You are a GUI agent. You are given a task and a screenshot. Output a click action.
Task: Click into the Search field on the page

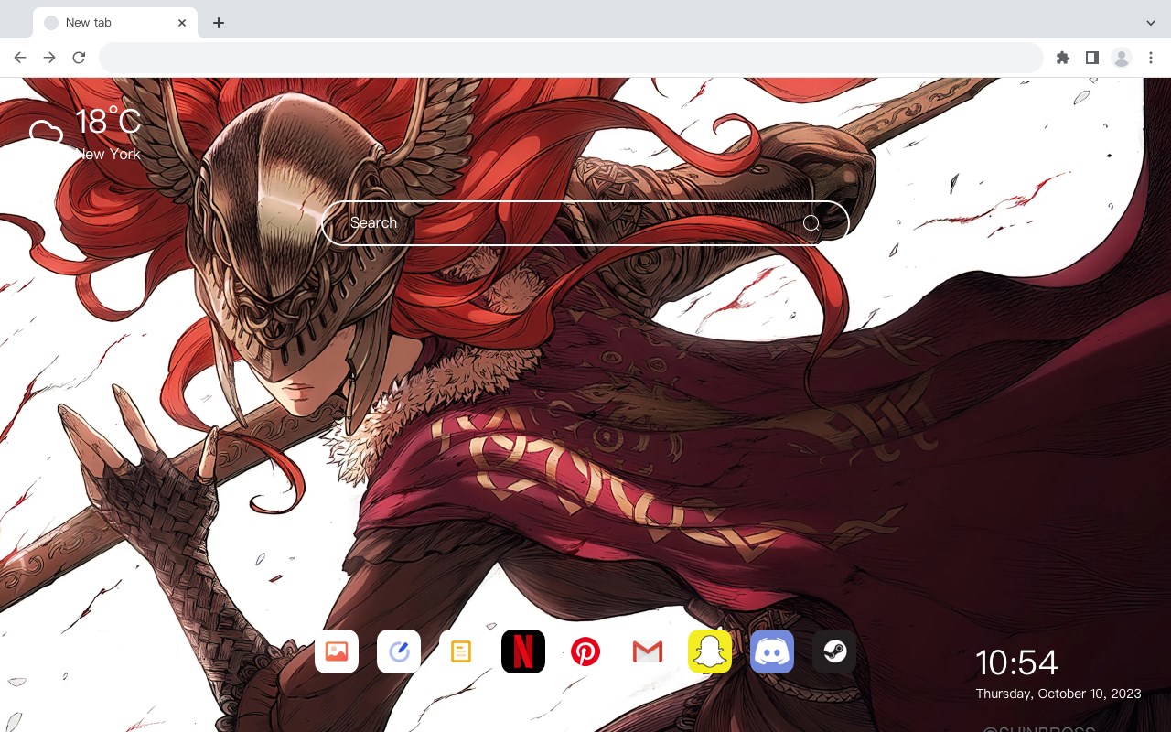585,223
